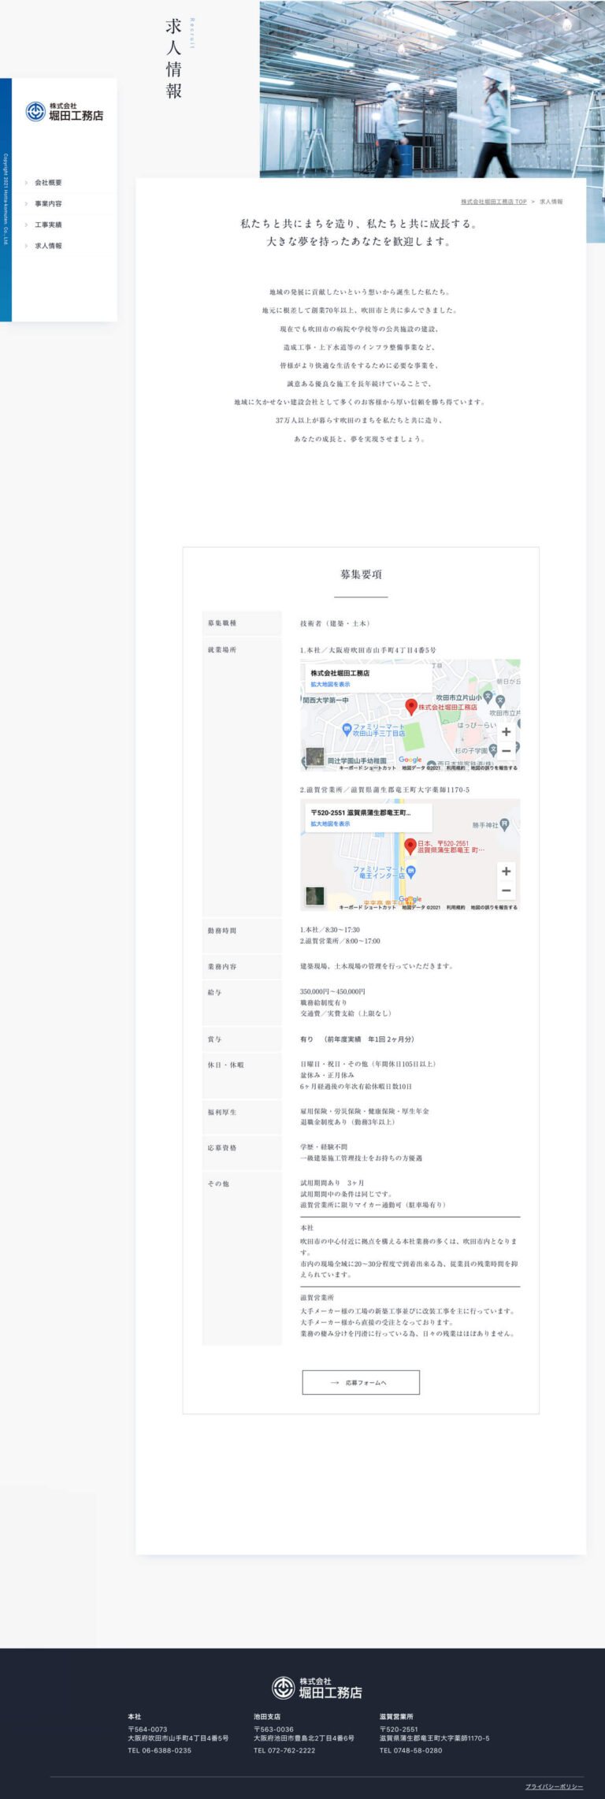Open キーボード ショートカット on the 本社 map
This screenshot has width=605, height=1799.
368,768
